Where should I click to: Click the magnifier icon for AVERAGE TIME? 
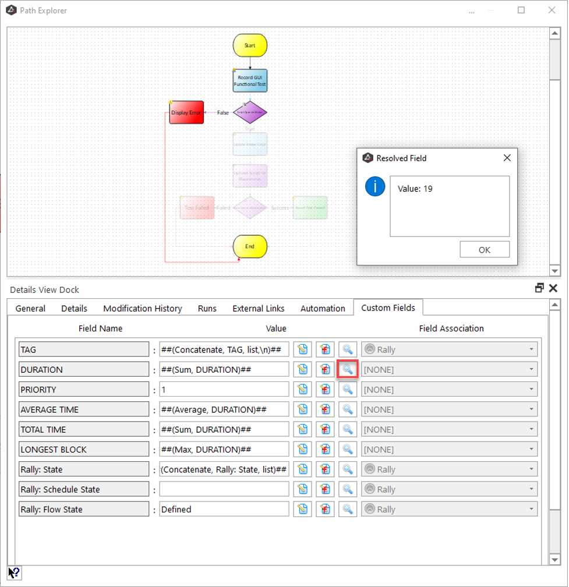click(x=348, y=409)
